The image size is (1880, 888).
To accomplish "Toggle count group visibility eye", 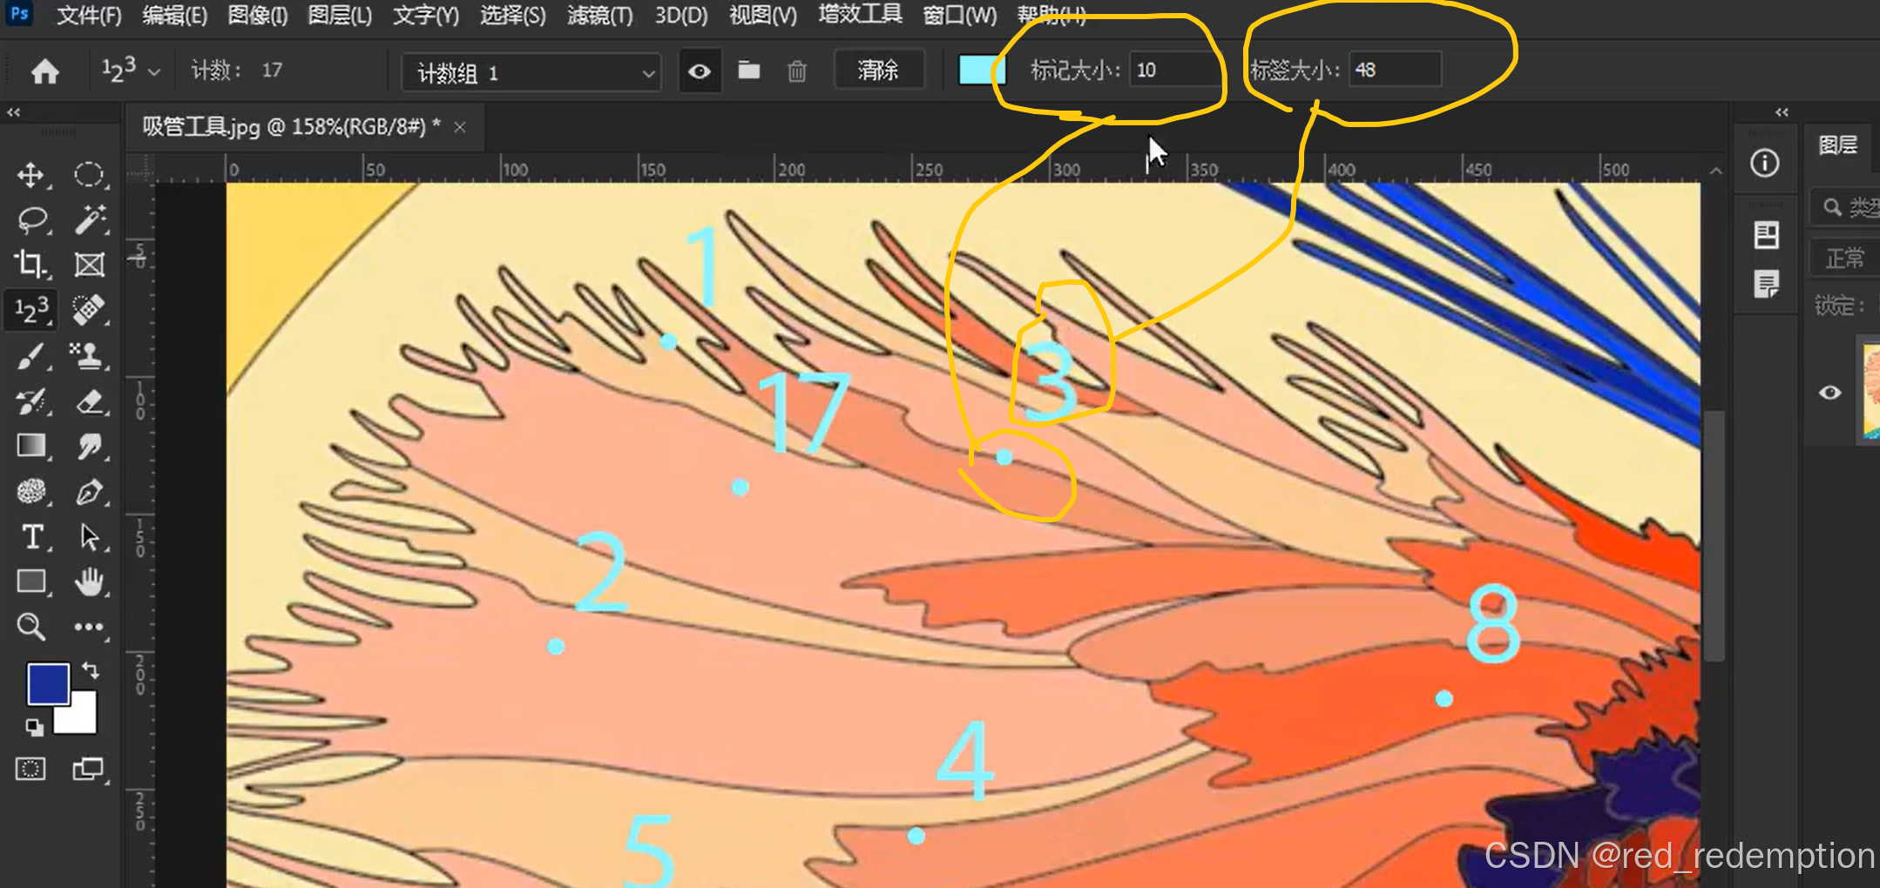I will tap(700, 71).
